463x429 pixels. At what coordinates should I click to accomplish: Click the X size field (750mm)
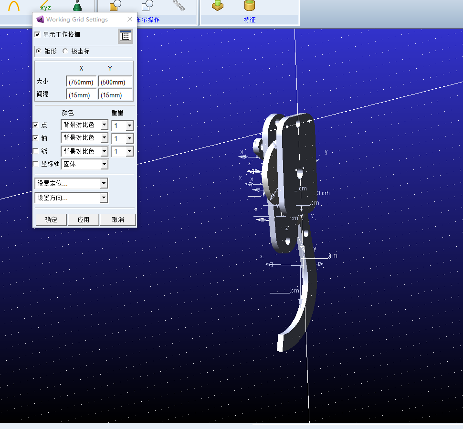click(81, 82)
